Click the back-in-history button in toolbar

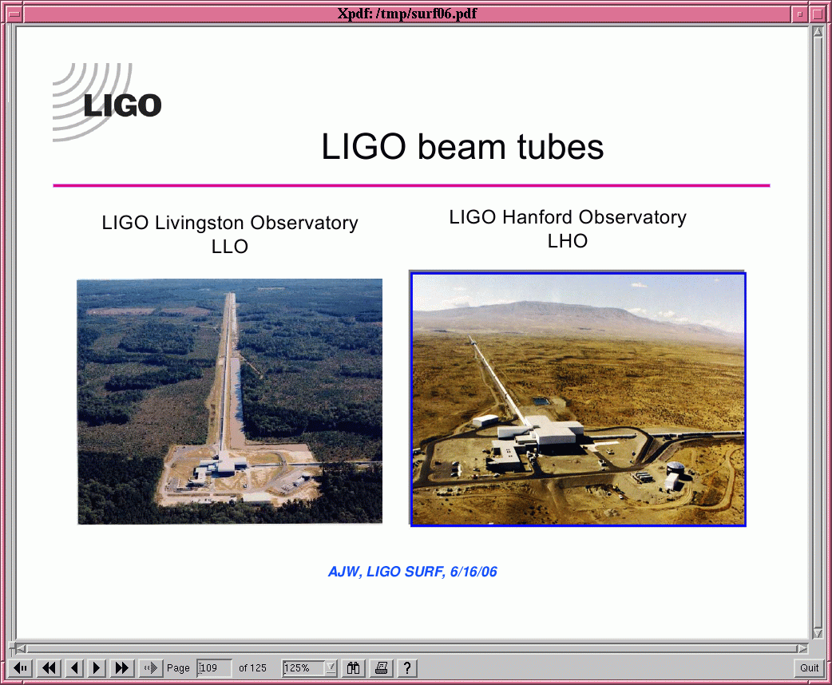[22, 668]
